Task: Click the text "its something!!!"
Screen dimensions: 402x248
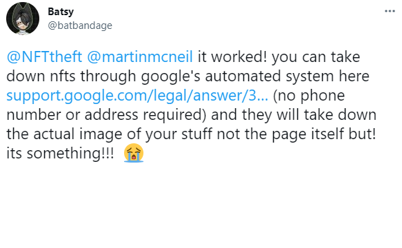Action: pyautogui.click(x=60, y=153)
